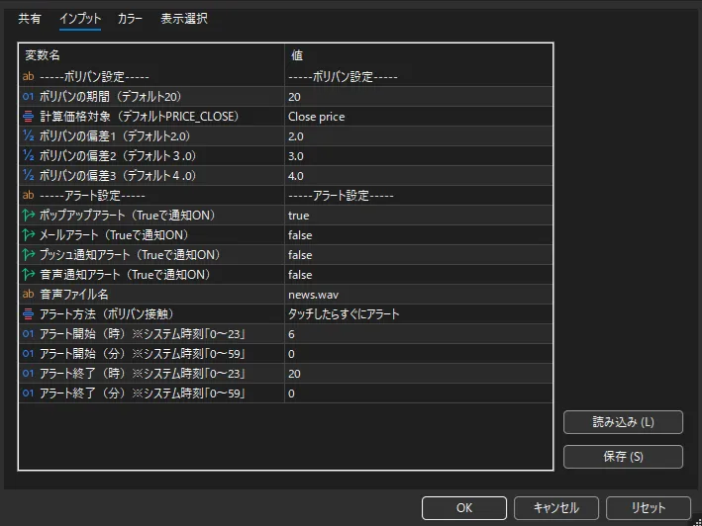Click the ½ icon beside ボリバンの偏差3
Screen dimensions: 702x526
point(28,175)
